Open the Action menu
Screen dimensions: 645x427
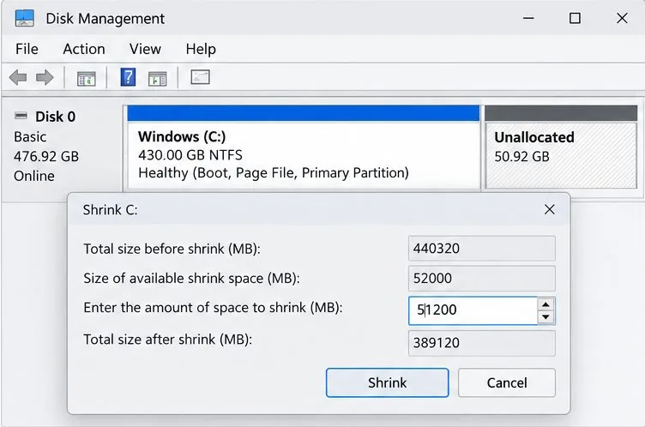(84, 49)
